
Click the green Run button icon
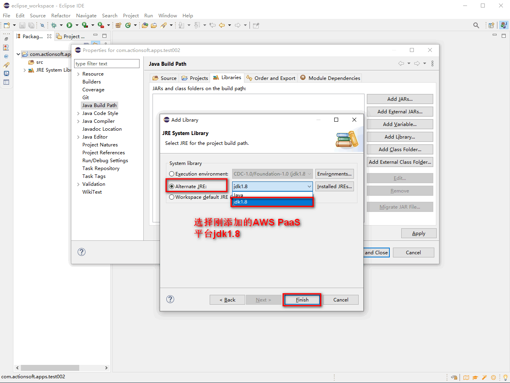(x=69, y=25)
